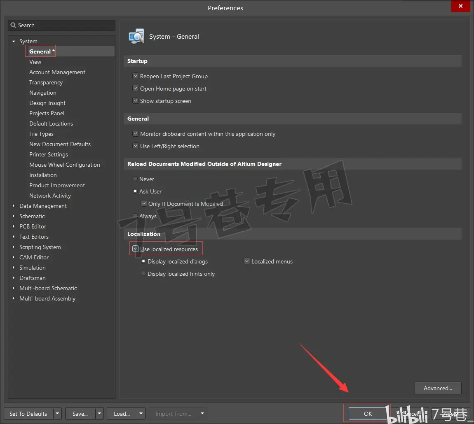Click the Advanced button
Screen dimensions: 474x424
[438, 388]
